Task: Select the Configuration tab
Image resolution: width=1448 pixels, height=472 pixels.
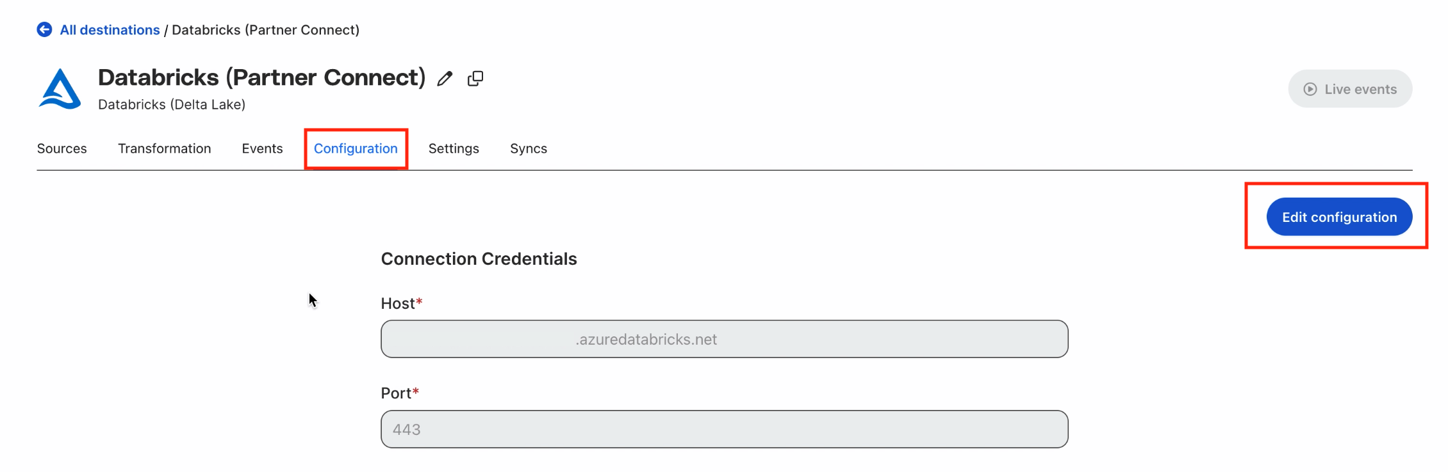Action: point(356,148)
